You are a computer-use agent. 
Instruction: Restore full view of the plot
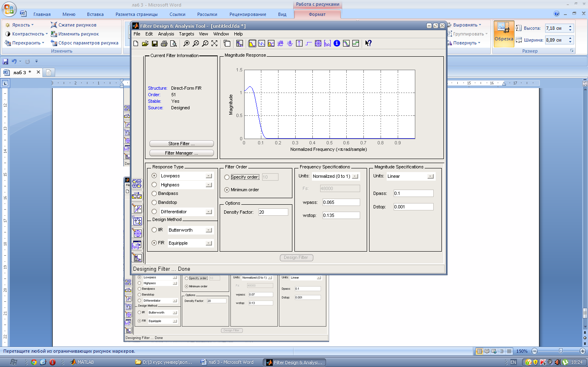tap(214, 43)
